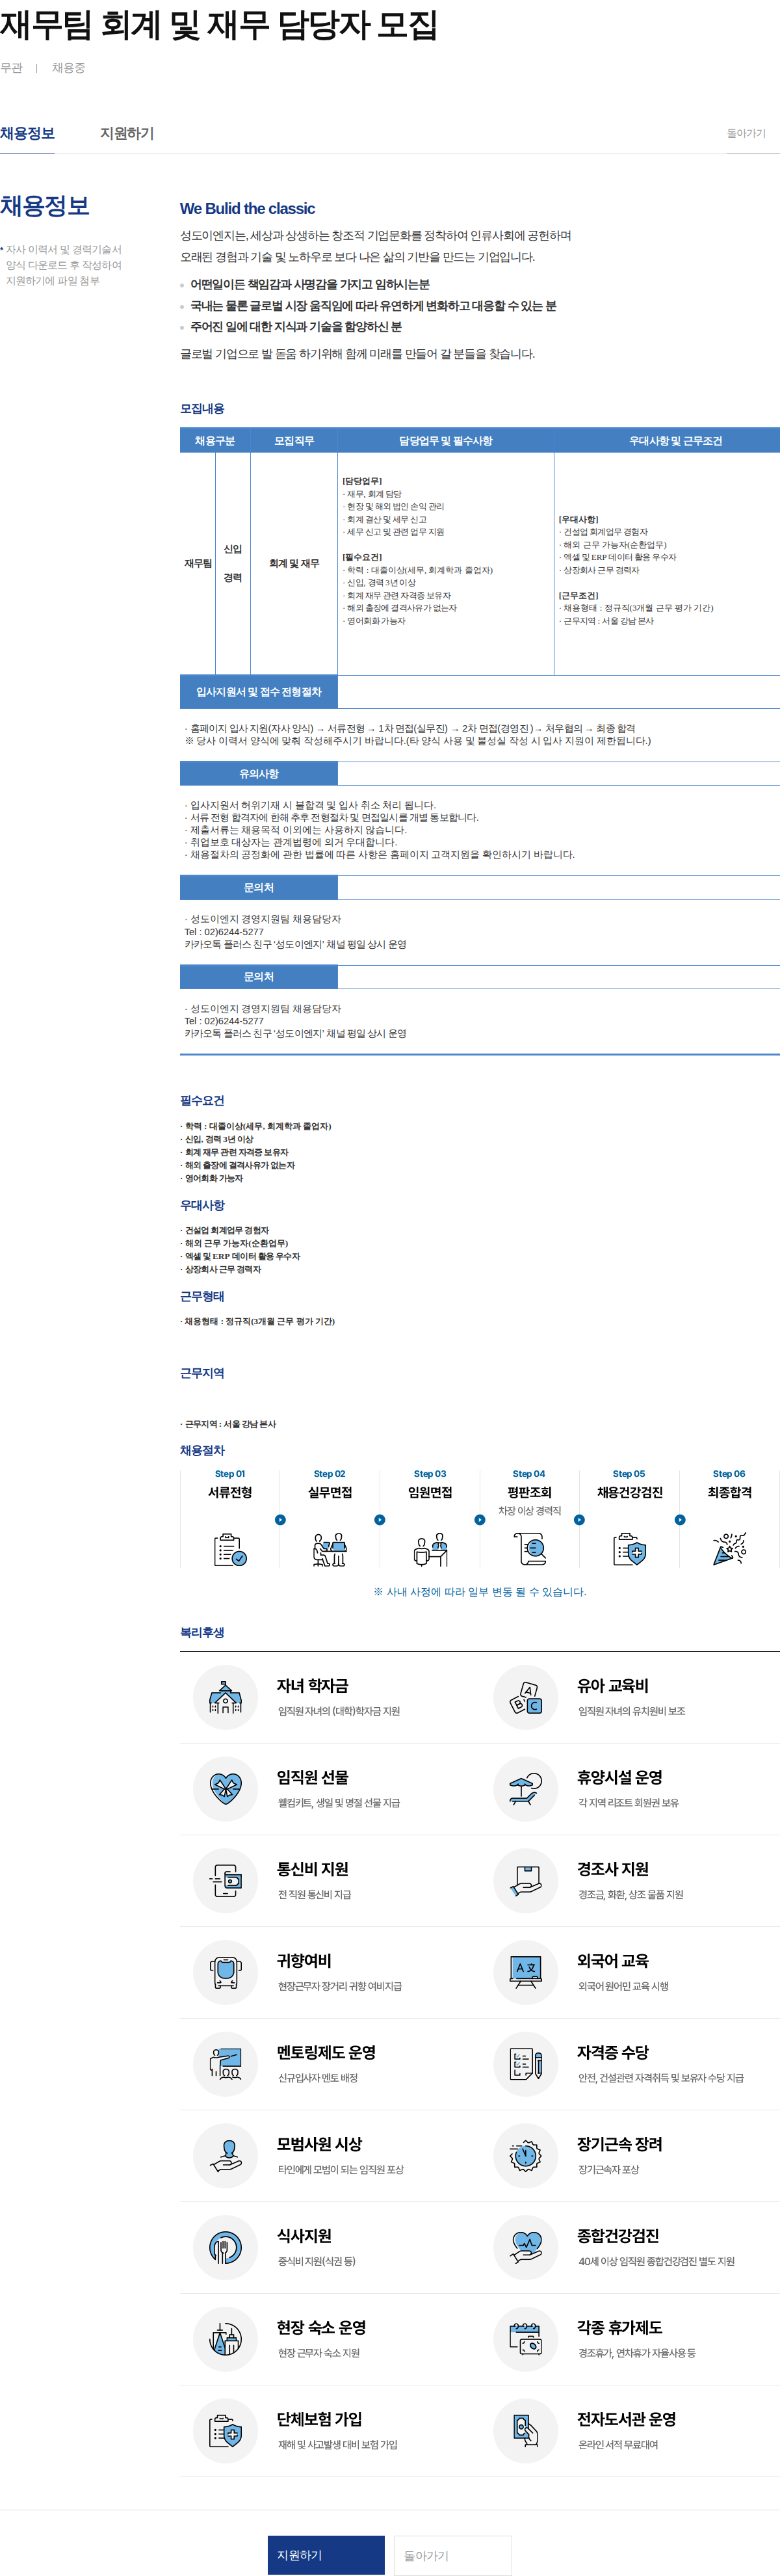Click the 모집내용 section title
Screen dimensions: 780x2576
tap(202, 409)
